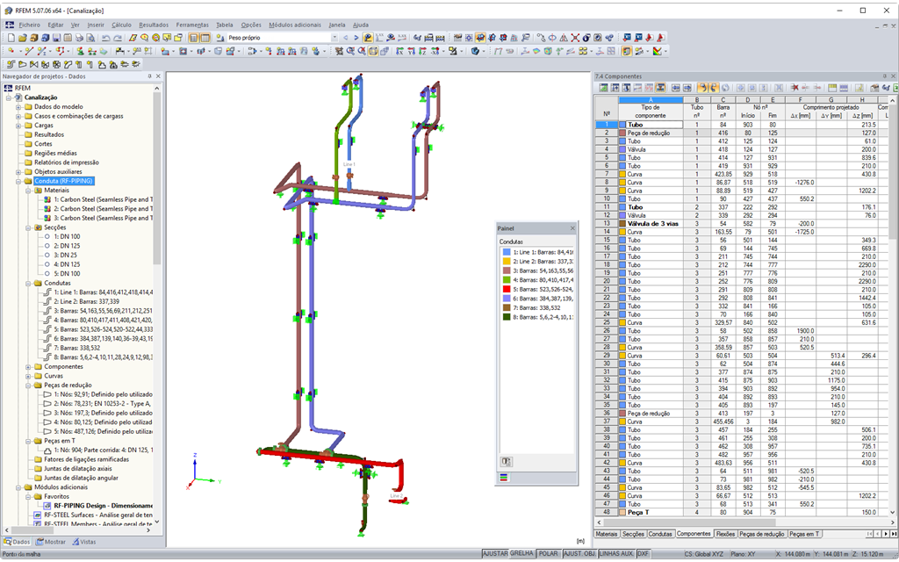The image size is (899, 562).
Task: Click the color scale results icon
Action: point(657,51)
